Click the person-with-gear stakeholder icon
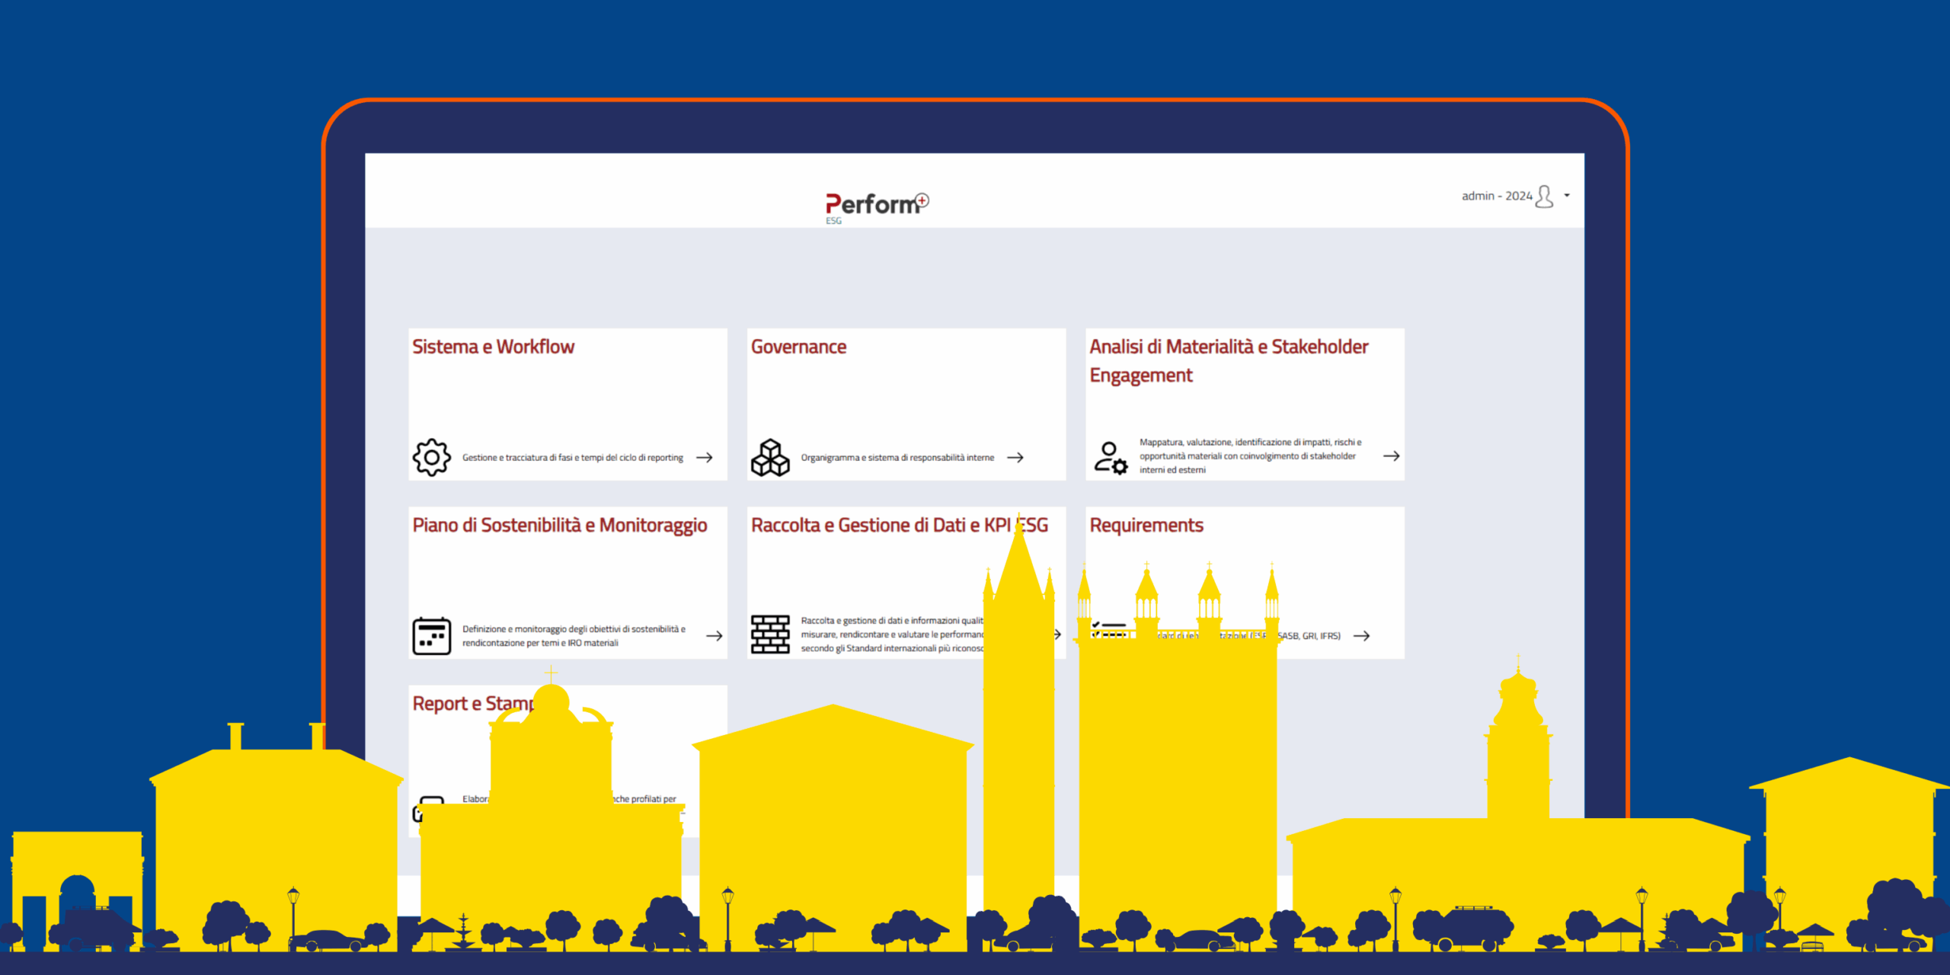 point(1110,457)
